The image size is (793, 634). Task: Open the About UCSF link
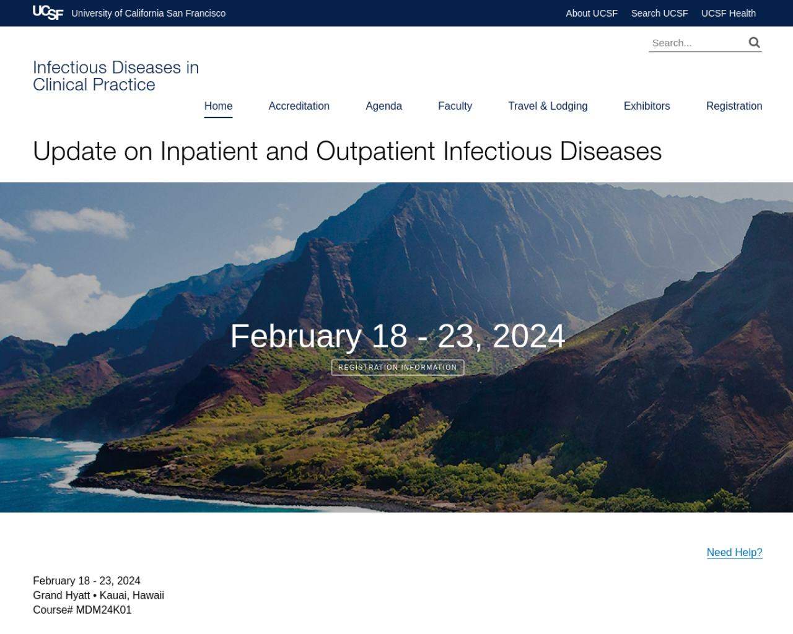click(x=592, y=13)
